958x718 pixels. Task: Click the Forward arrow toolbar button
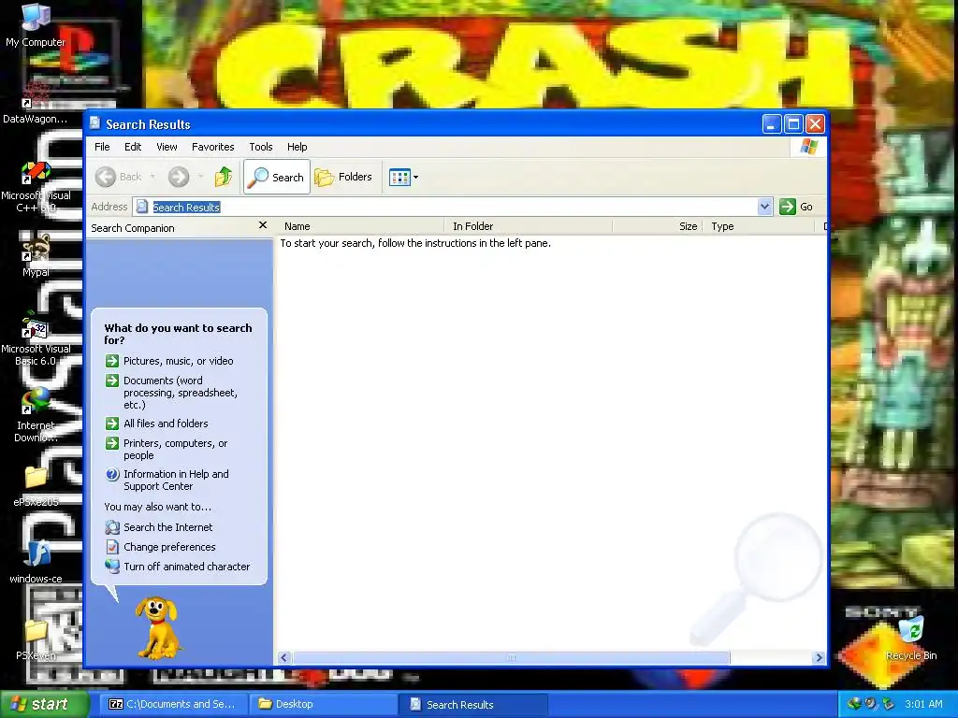pos(179,177)
